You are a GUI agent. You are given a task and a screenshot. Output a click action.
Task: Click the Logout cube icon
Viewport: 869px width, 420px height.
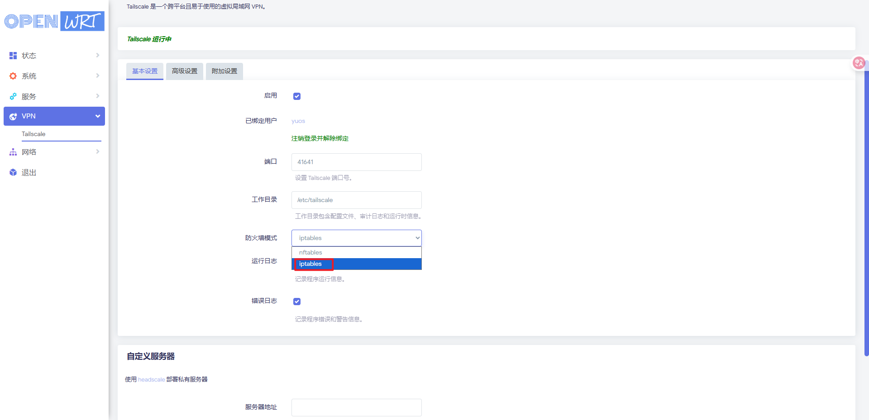(13, 173)
